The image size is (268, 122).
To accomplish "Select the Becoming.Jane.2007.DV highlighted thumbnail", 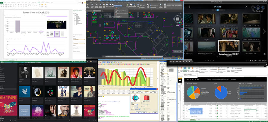I will tap(229, 46).
